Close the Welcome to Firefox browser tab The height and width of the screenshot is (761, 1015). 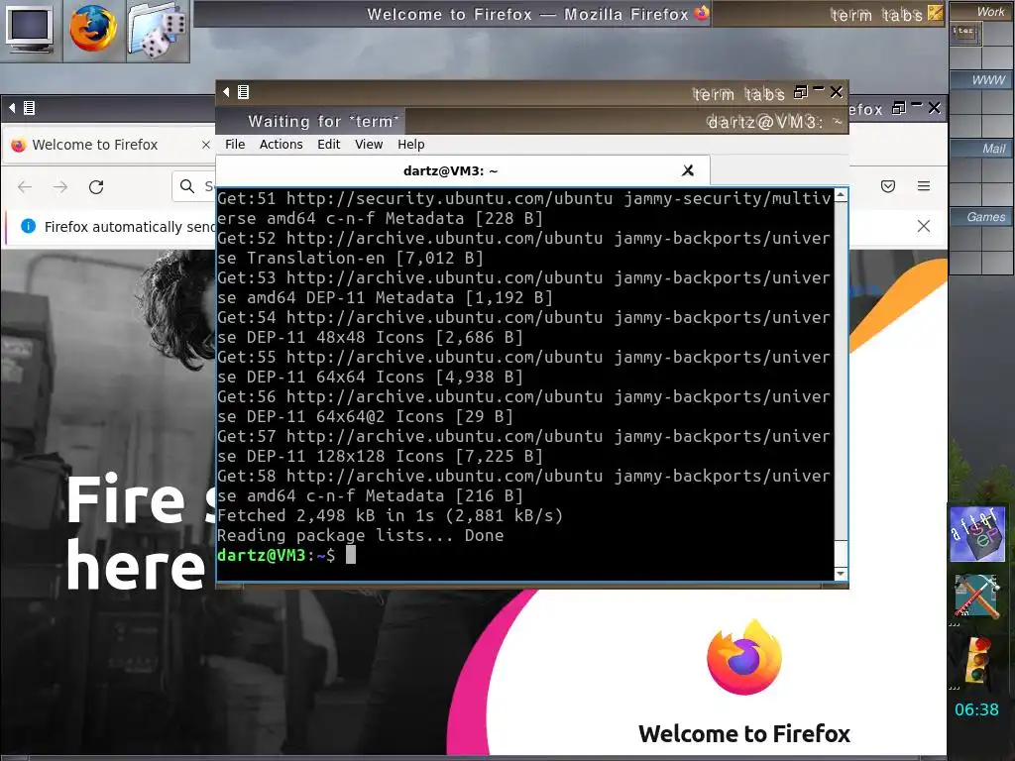pos(206,145)
